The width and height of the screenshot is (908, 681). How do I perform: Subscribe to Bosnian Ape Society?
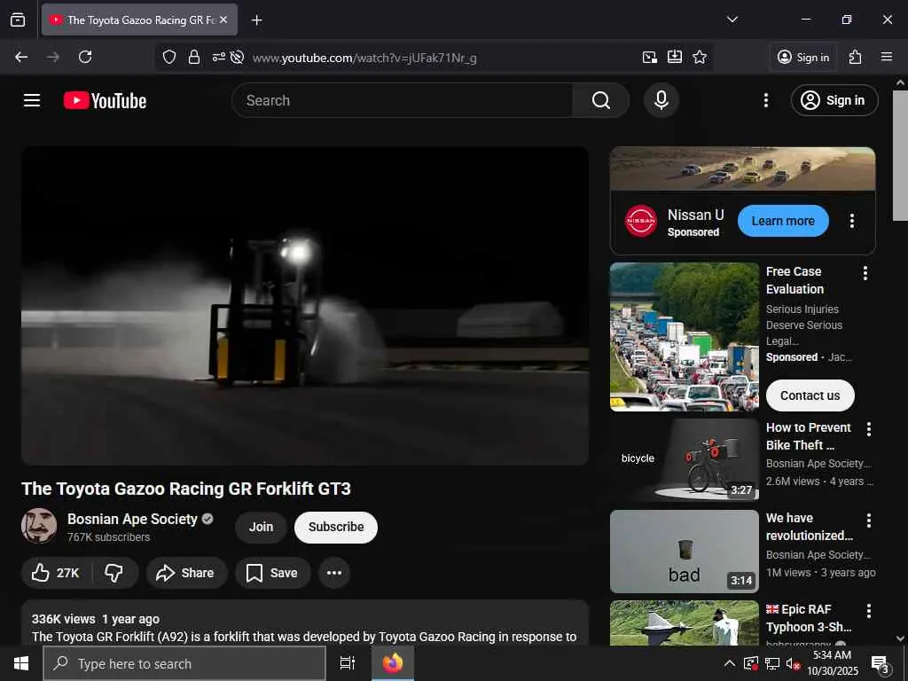(x=336, y=527)
